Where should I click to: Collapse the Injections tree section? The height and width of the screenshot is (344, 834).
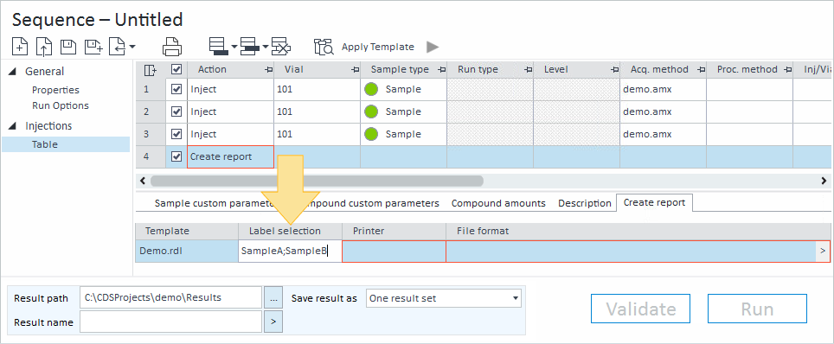tap(13, 126)
